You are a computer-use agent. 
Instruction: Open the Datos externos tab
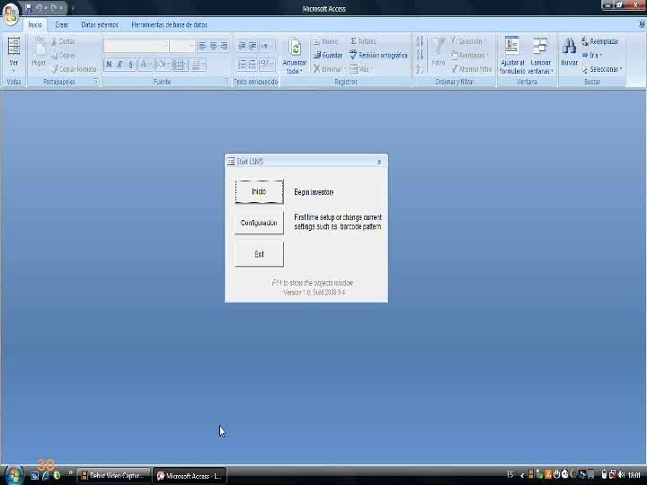(100, 25)
